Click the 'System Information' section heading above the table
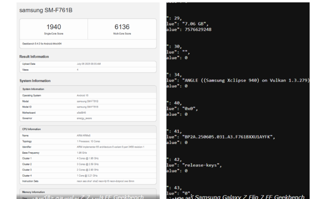 (35, 81)
